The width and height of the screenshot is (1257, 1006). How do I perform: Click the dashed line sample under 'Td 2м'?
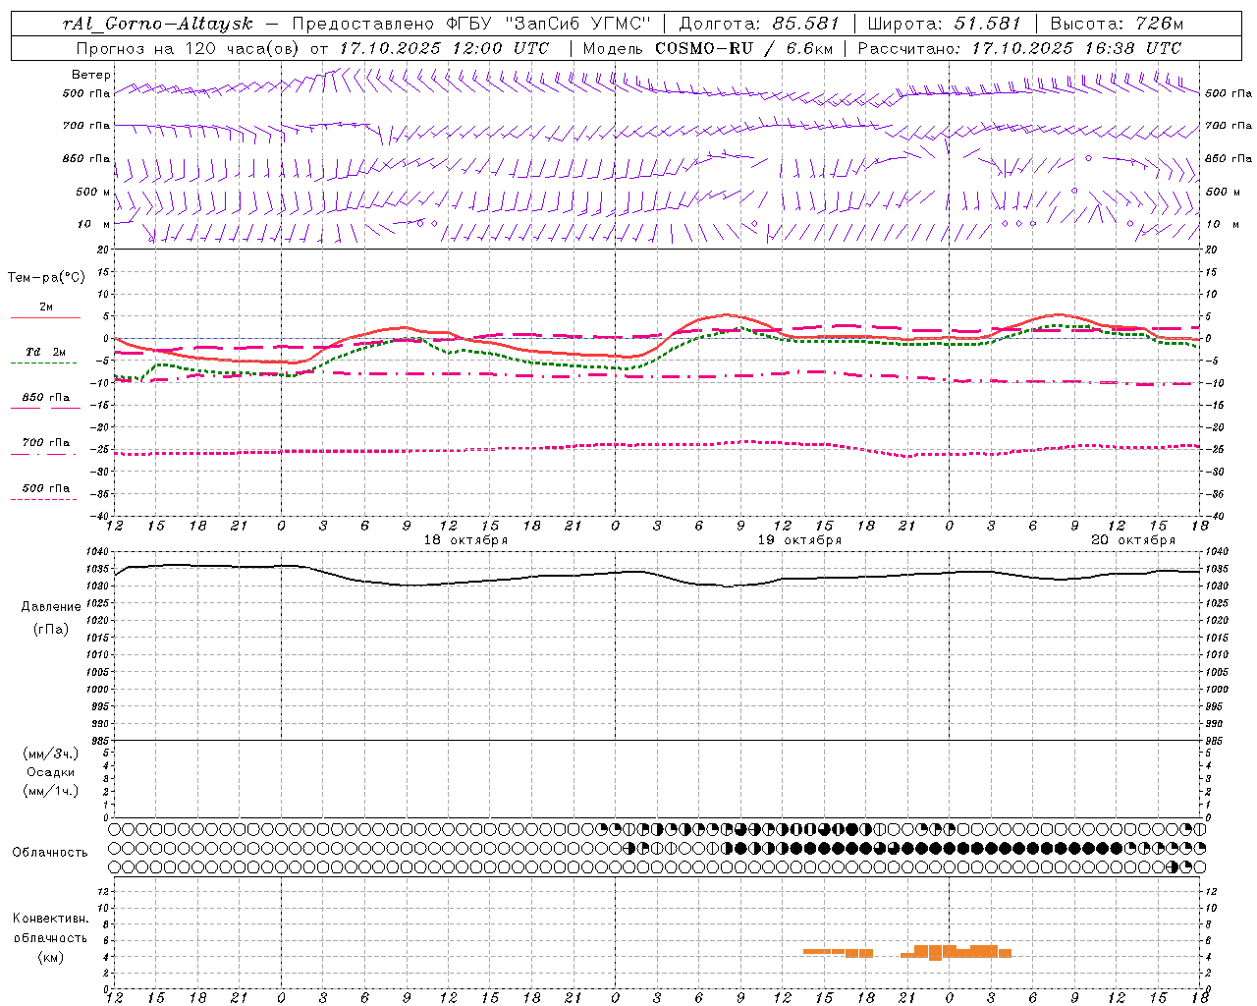coord(44,363)
